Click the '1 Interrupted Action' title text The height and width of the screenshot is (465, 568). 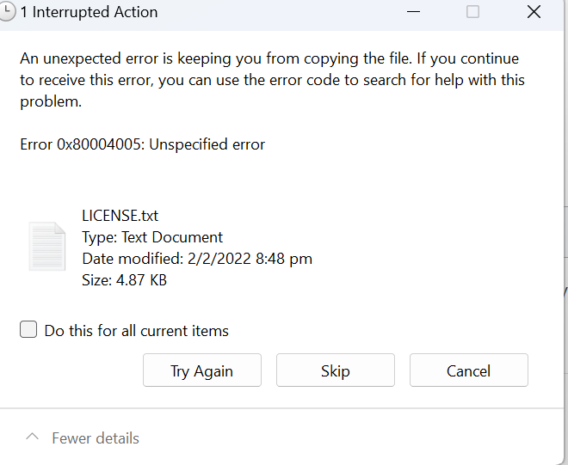point(90,13)
